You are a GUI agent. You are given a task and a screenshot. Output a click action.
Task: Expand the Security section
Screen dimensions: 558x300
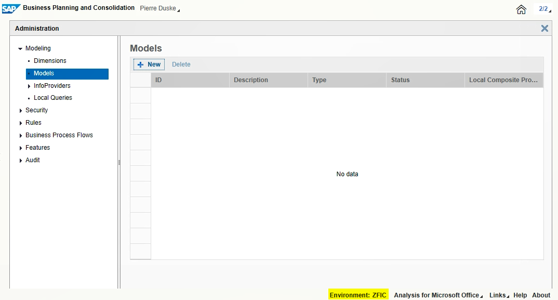point(20,110)
